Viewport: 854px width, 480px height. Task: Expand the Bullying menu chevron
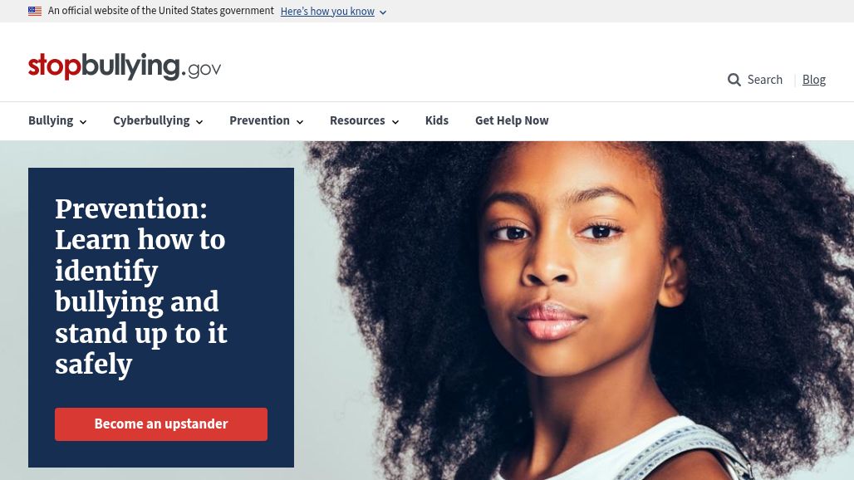[x=83, y=122]
